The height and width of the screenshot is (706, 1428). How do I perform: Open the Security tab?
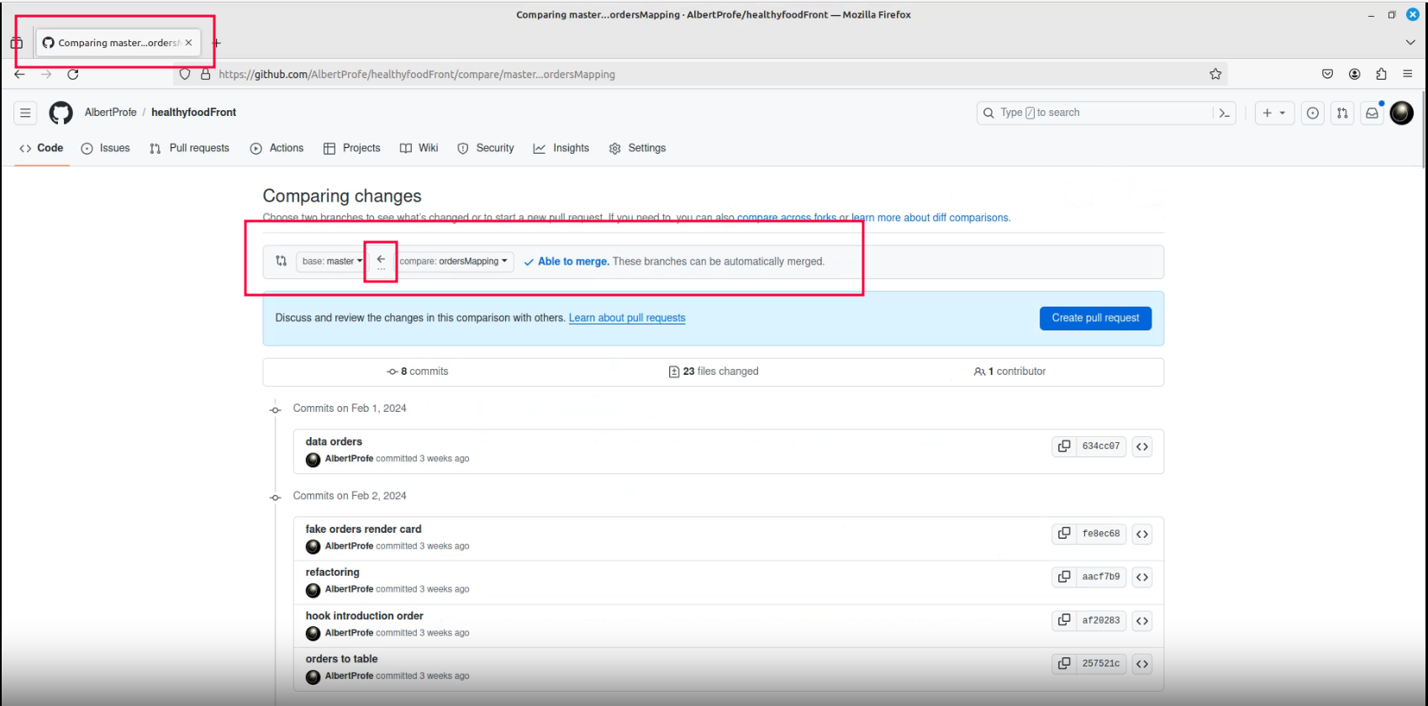pos(485,148)
